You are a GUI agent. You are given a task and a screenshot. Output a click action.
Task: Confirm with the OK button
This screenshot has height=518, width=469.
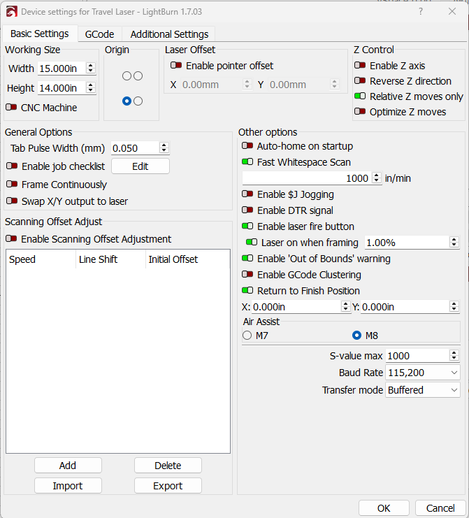click(384, 508)
